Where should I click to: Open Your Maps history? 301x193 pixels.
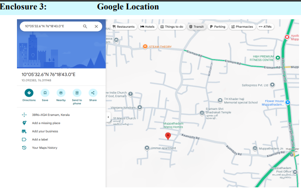coord(45,147)
